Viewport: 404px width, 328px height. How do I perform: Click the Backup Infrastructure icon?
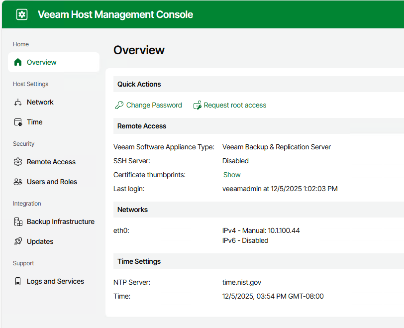click(x=18, y=221)
